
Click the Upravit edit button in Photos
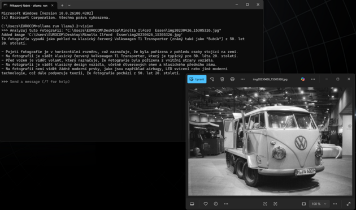point(197,79)
